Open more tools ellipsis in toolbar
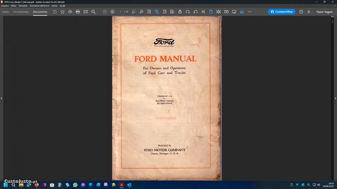 tap(249, 12)
